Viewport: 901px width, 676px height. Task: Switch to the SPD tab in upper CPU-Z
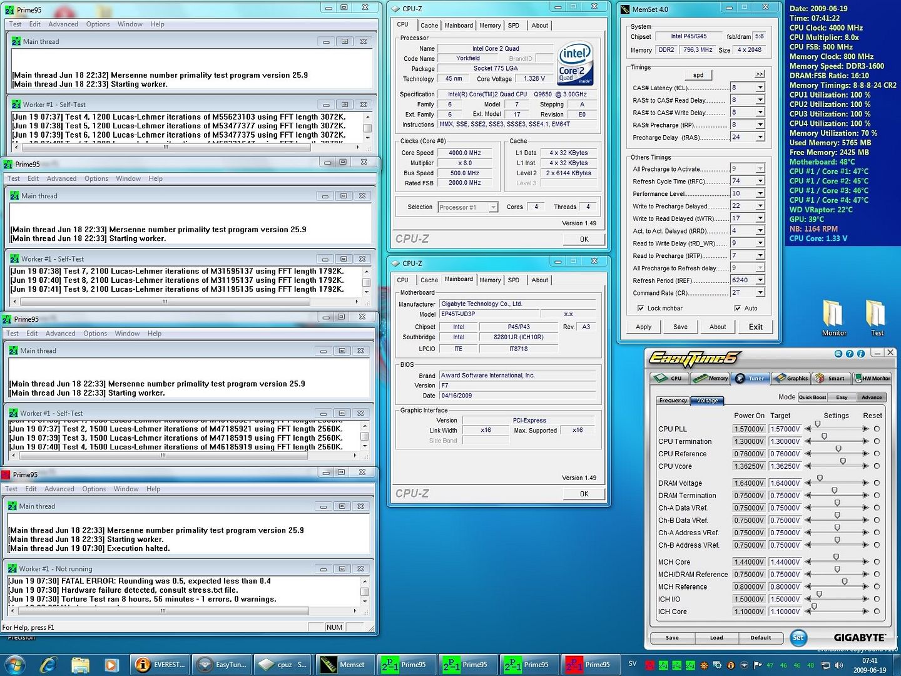pos(514,26)
